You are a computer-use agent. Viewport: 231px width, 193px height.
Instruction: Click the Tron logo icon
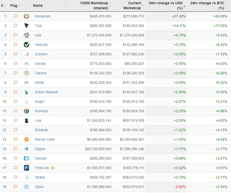pyautogui.click(x=26, y=26)
